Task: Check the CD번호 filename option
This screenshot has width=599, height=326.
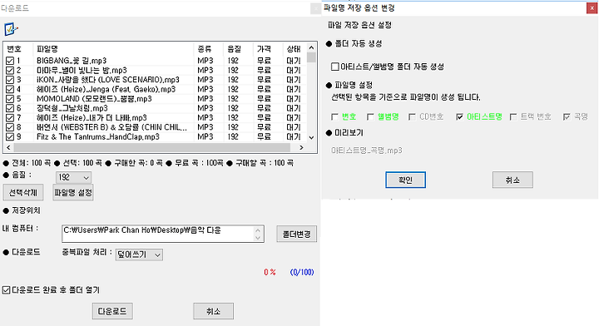Action: coord(412,116)
